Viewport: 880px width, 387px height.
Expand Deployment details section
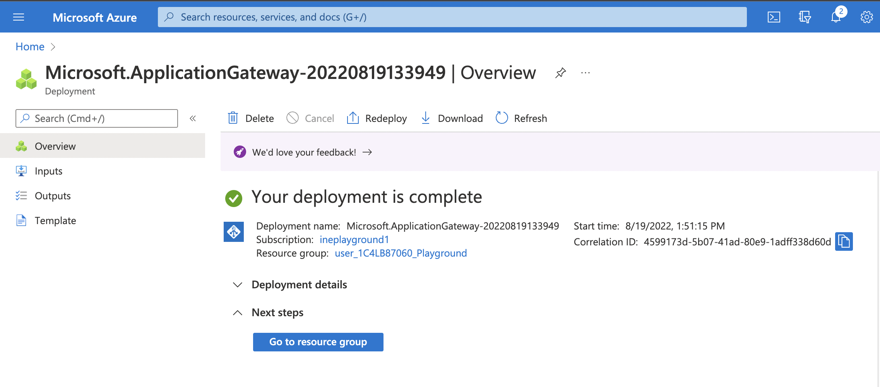238,285
